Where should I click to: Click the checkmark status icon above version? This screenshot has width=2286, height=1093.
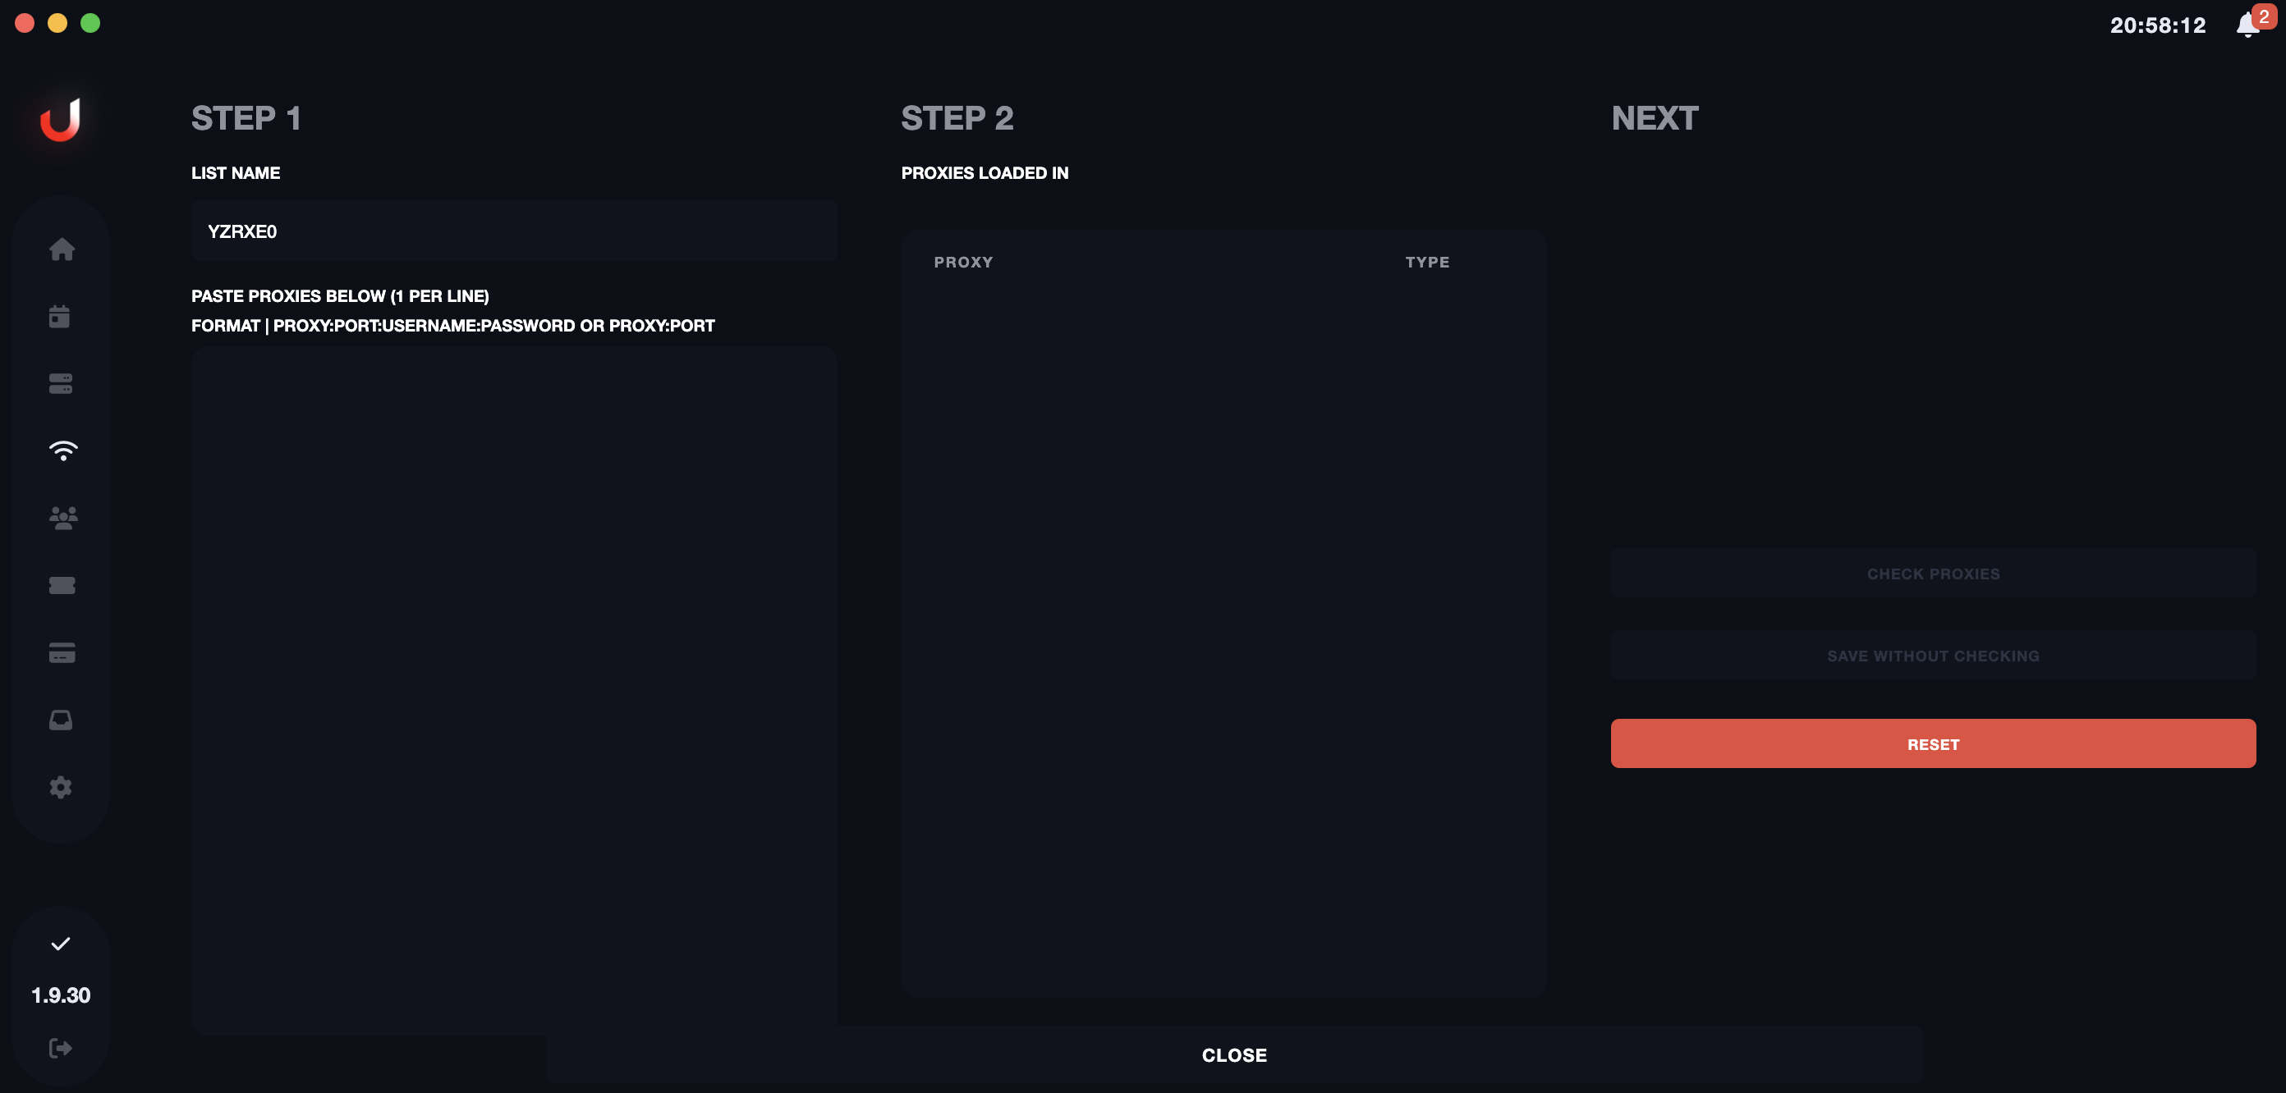coord(60,944)
